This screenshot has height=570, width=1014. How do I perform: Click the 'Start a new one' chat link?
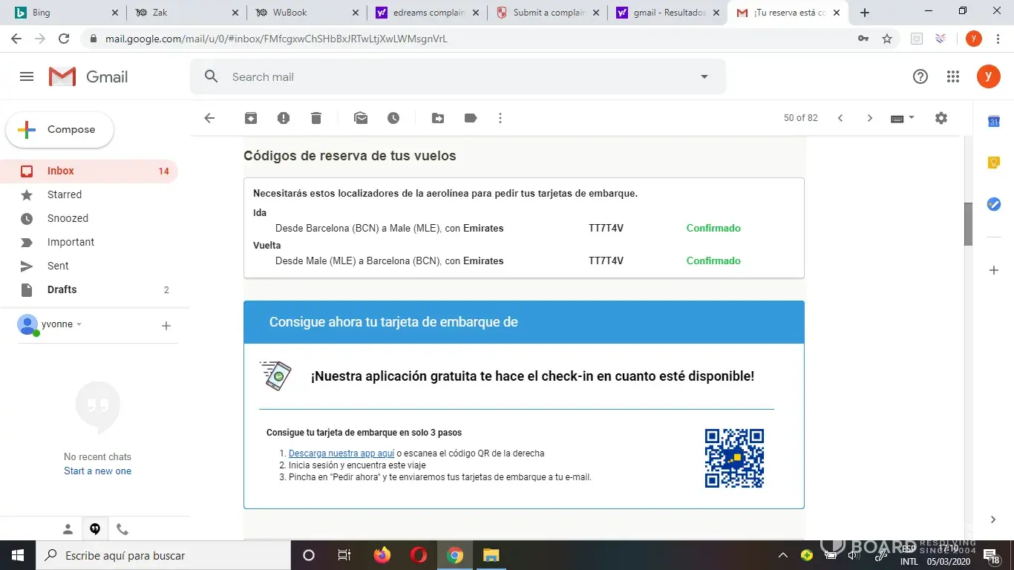pyautogui.click(x=97, y=471)
